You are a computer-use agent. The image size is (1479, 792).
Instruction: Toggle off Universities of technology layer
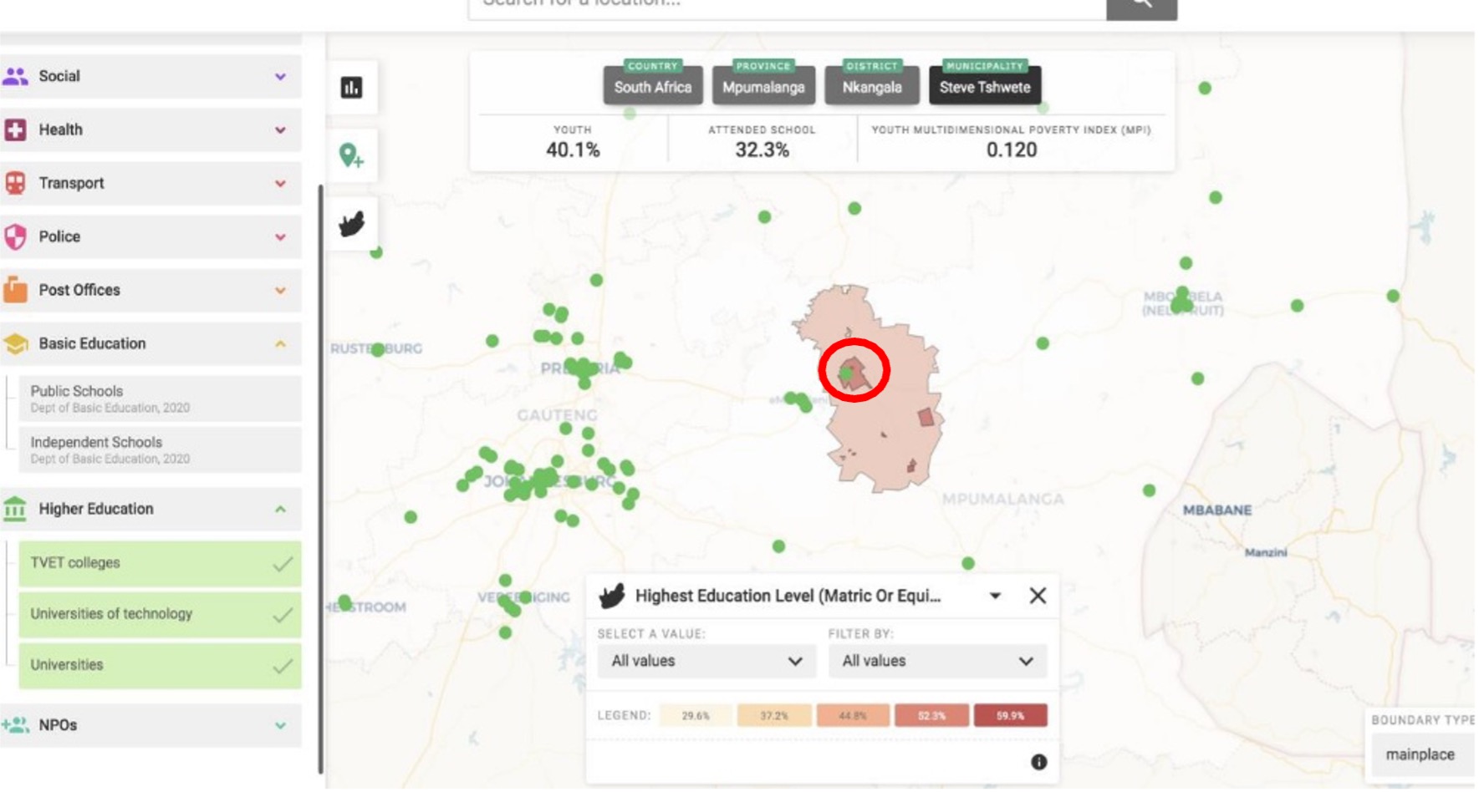tap(159, 614)
